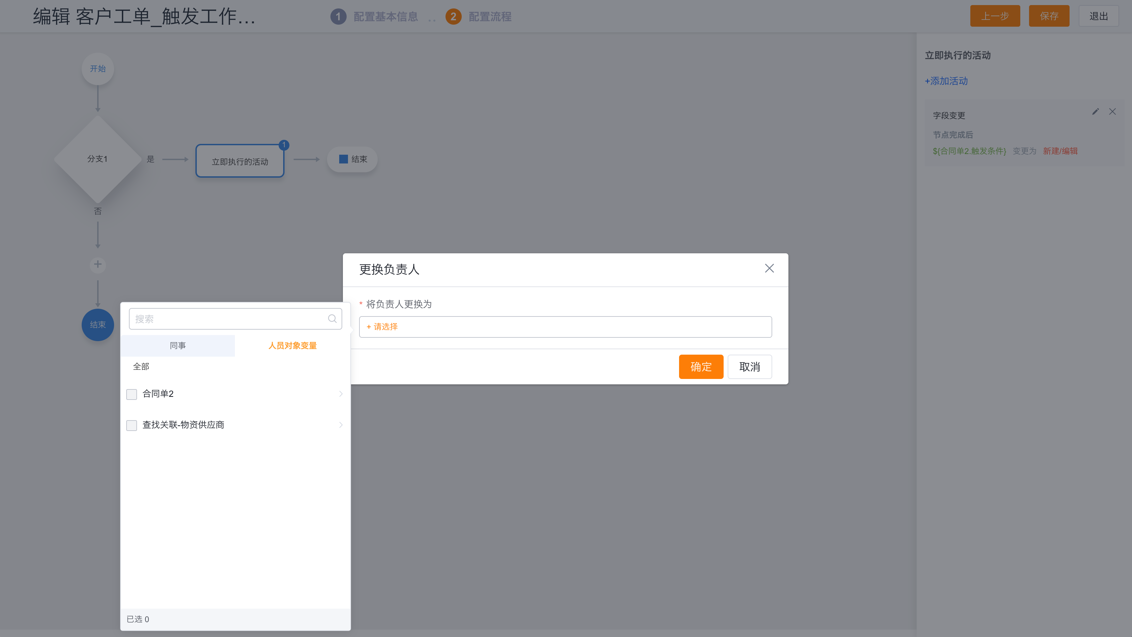Screen dimensions: 1132x637
Task: Click the 保存 button to save
Action: click(x=1049, y=16)
